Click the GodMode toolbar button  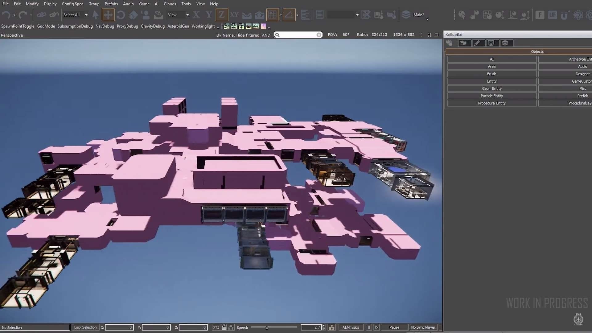[46, 26]
